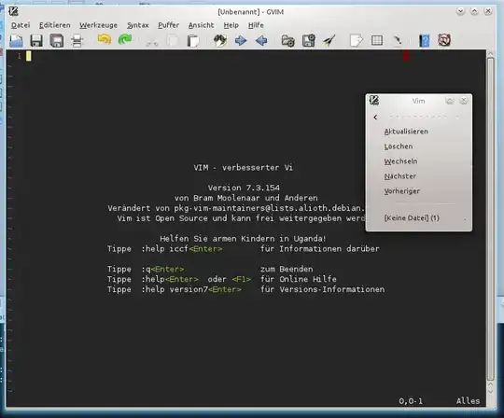The height and width of the screenshot is (418, 504).
Task: Undo with the yellow arrow icon
Action: coord(105,40)
